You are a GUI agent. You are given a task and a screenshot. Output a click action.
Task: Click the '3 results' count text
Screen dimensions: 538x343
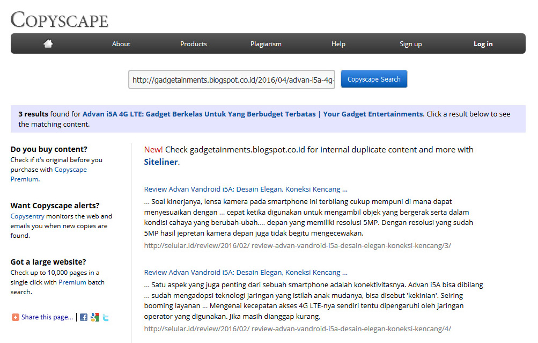click(33, 114)
